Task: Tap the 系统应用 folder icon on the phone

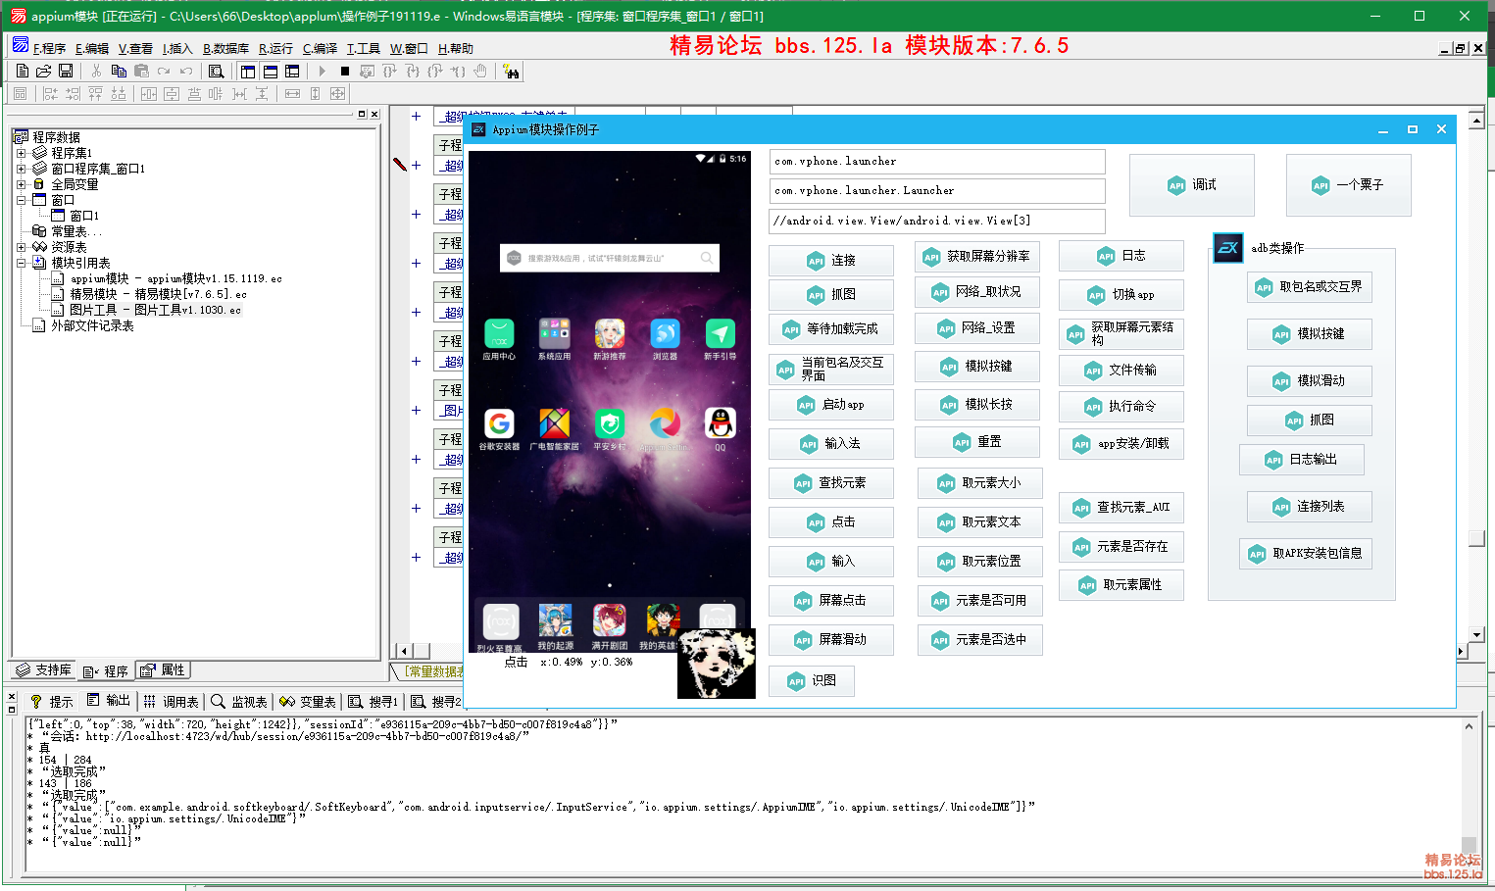Action: click(x=554, y=334)
